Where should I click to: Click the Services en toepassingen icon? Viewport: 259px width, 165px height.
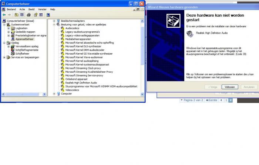[9, 57]
